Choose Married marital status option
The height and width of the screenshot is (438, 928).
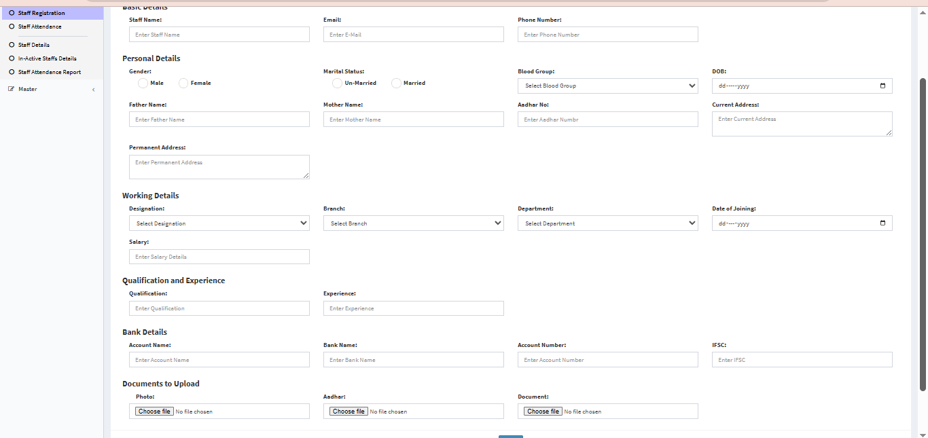click(396, 83)
